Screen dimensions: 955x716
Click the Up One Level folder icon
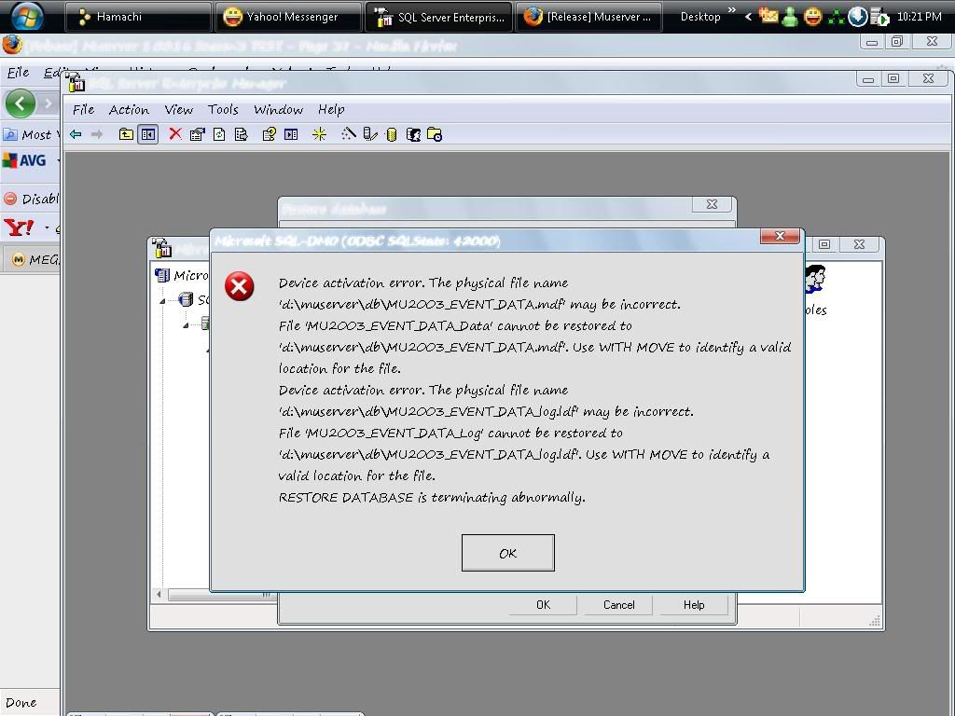point(126,134)
